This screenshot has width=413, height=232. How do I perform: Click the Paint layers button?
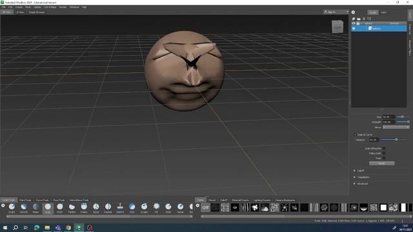coord(384,12)
